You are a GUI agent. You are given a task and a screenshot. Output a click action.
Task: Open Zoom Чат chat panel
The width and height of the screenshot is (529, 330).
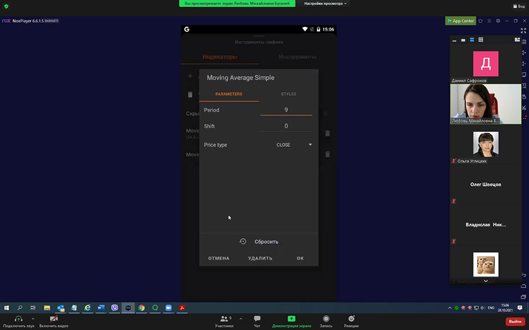257,319
